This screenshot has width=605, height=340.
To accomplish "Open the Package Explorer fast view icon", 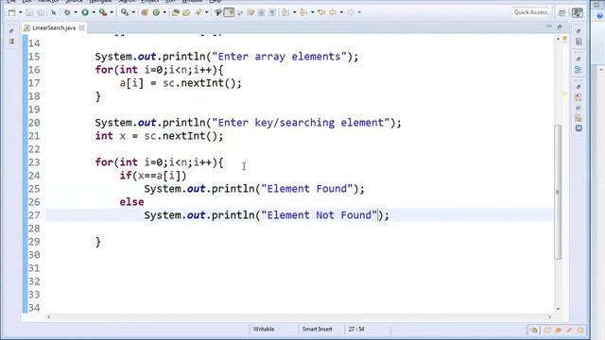I will (11, 42).
